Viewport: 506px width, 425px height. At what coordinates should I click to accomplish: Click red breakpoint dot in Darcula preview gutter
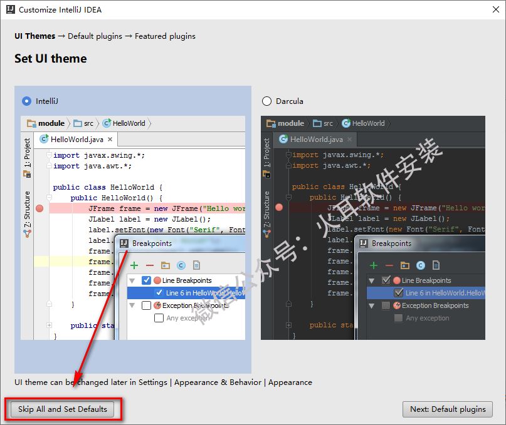tap(279, 208)
